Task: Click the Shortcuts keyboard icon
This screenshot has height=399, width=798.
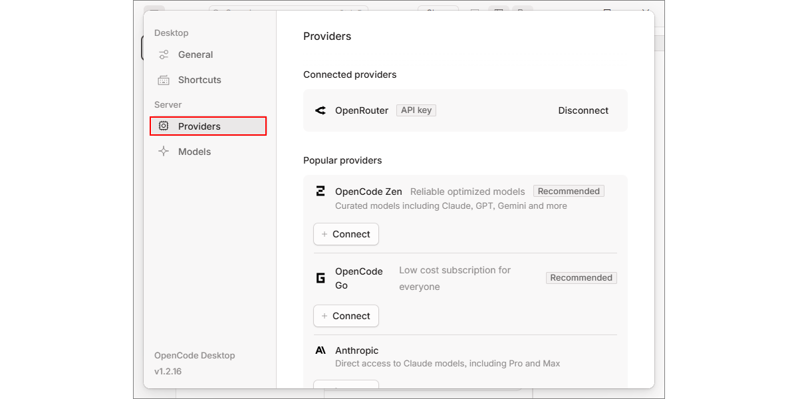Action: tap(164, 80)
